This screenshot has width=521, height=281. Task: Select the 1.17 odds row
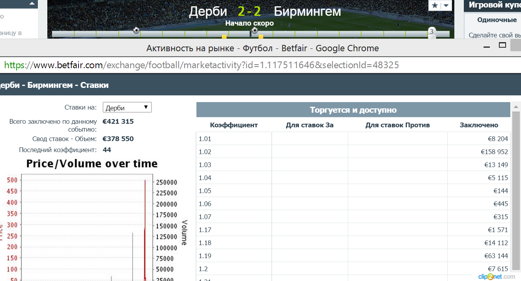coord(353,230)
